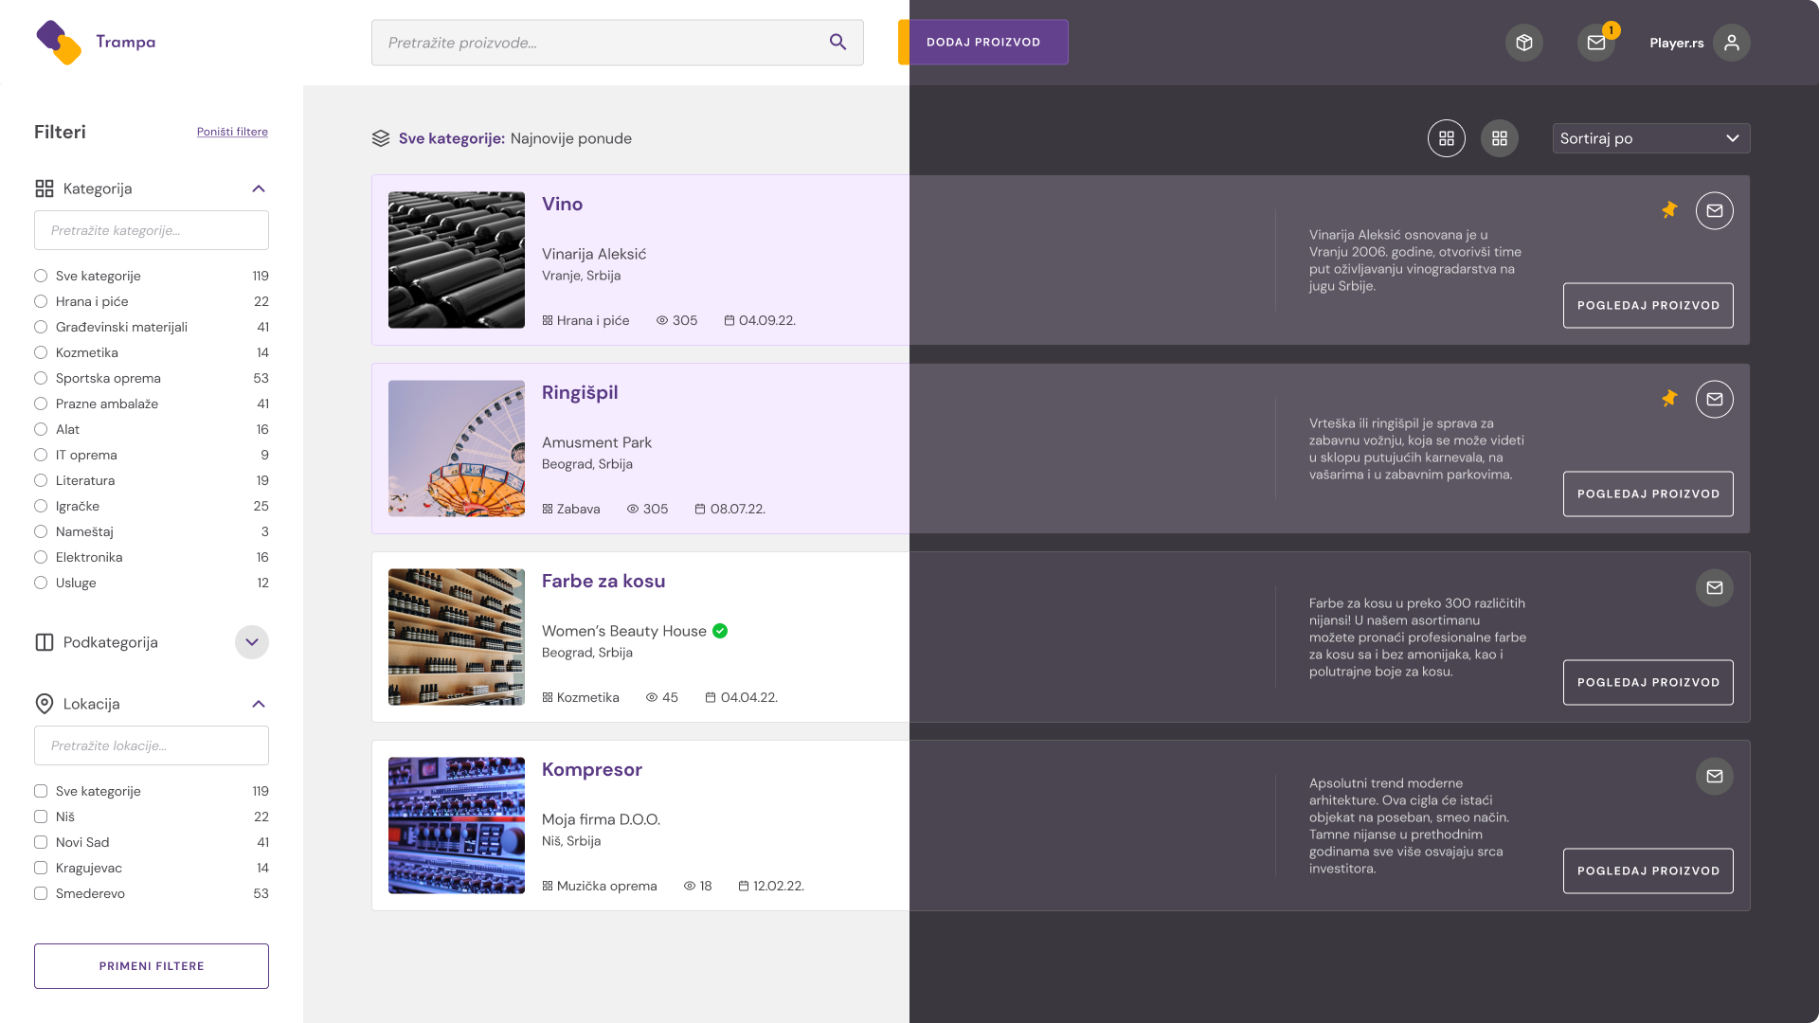Open the package box icon in header
This screenshot has height=1023, width=1819.
pos(1524,43)
